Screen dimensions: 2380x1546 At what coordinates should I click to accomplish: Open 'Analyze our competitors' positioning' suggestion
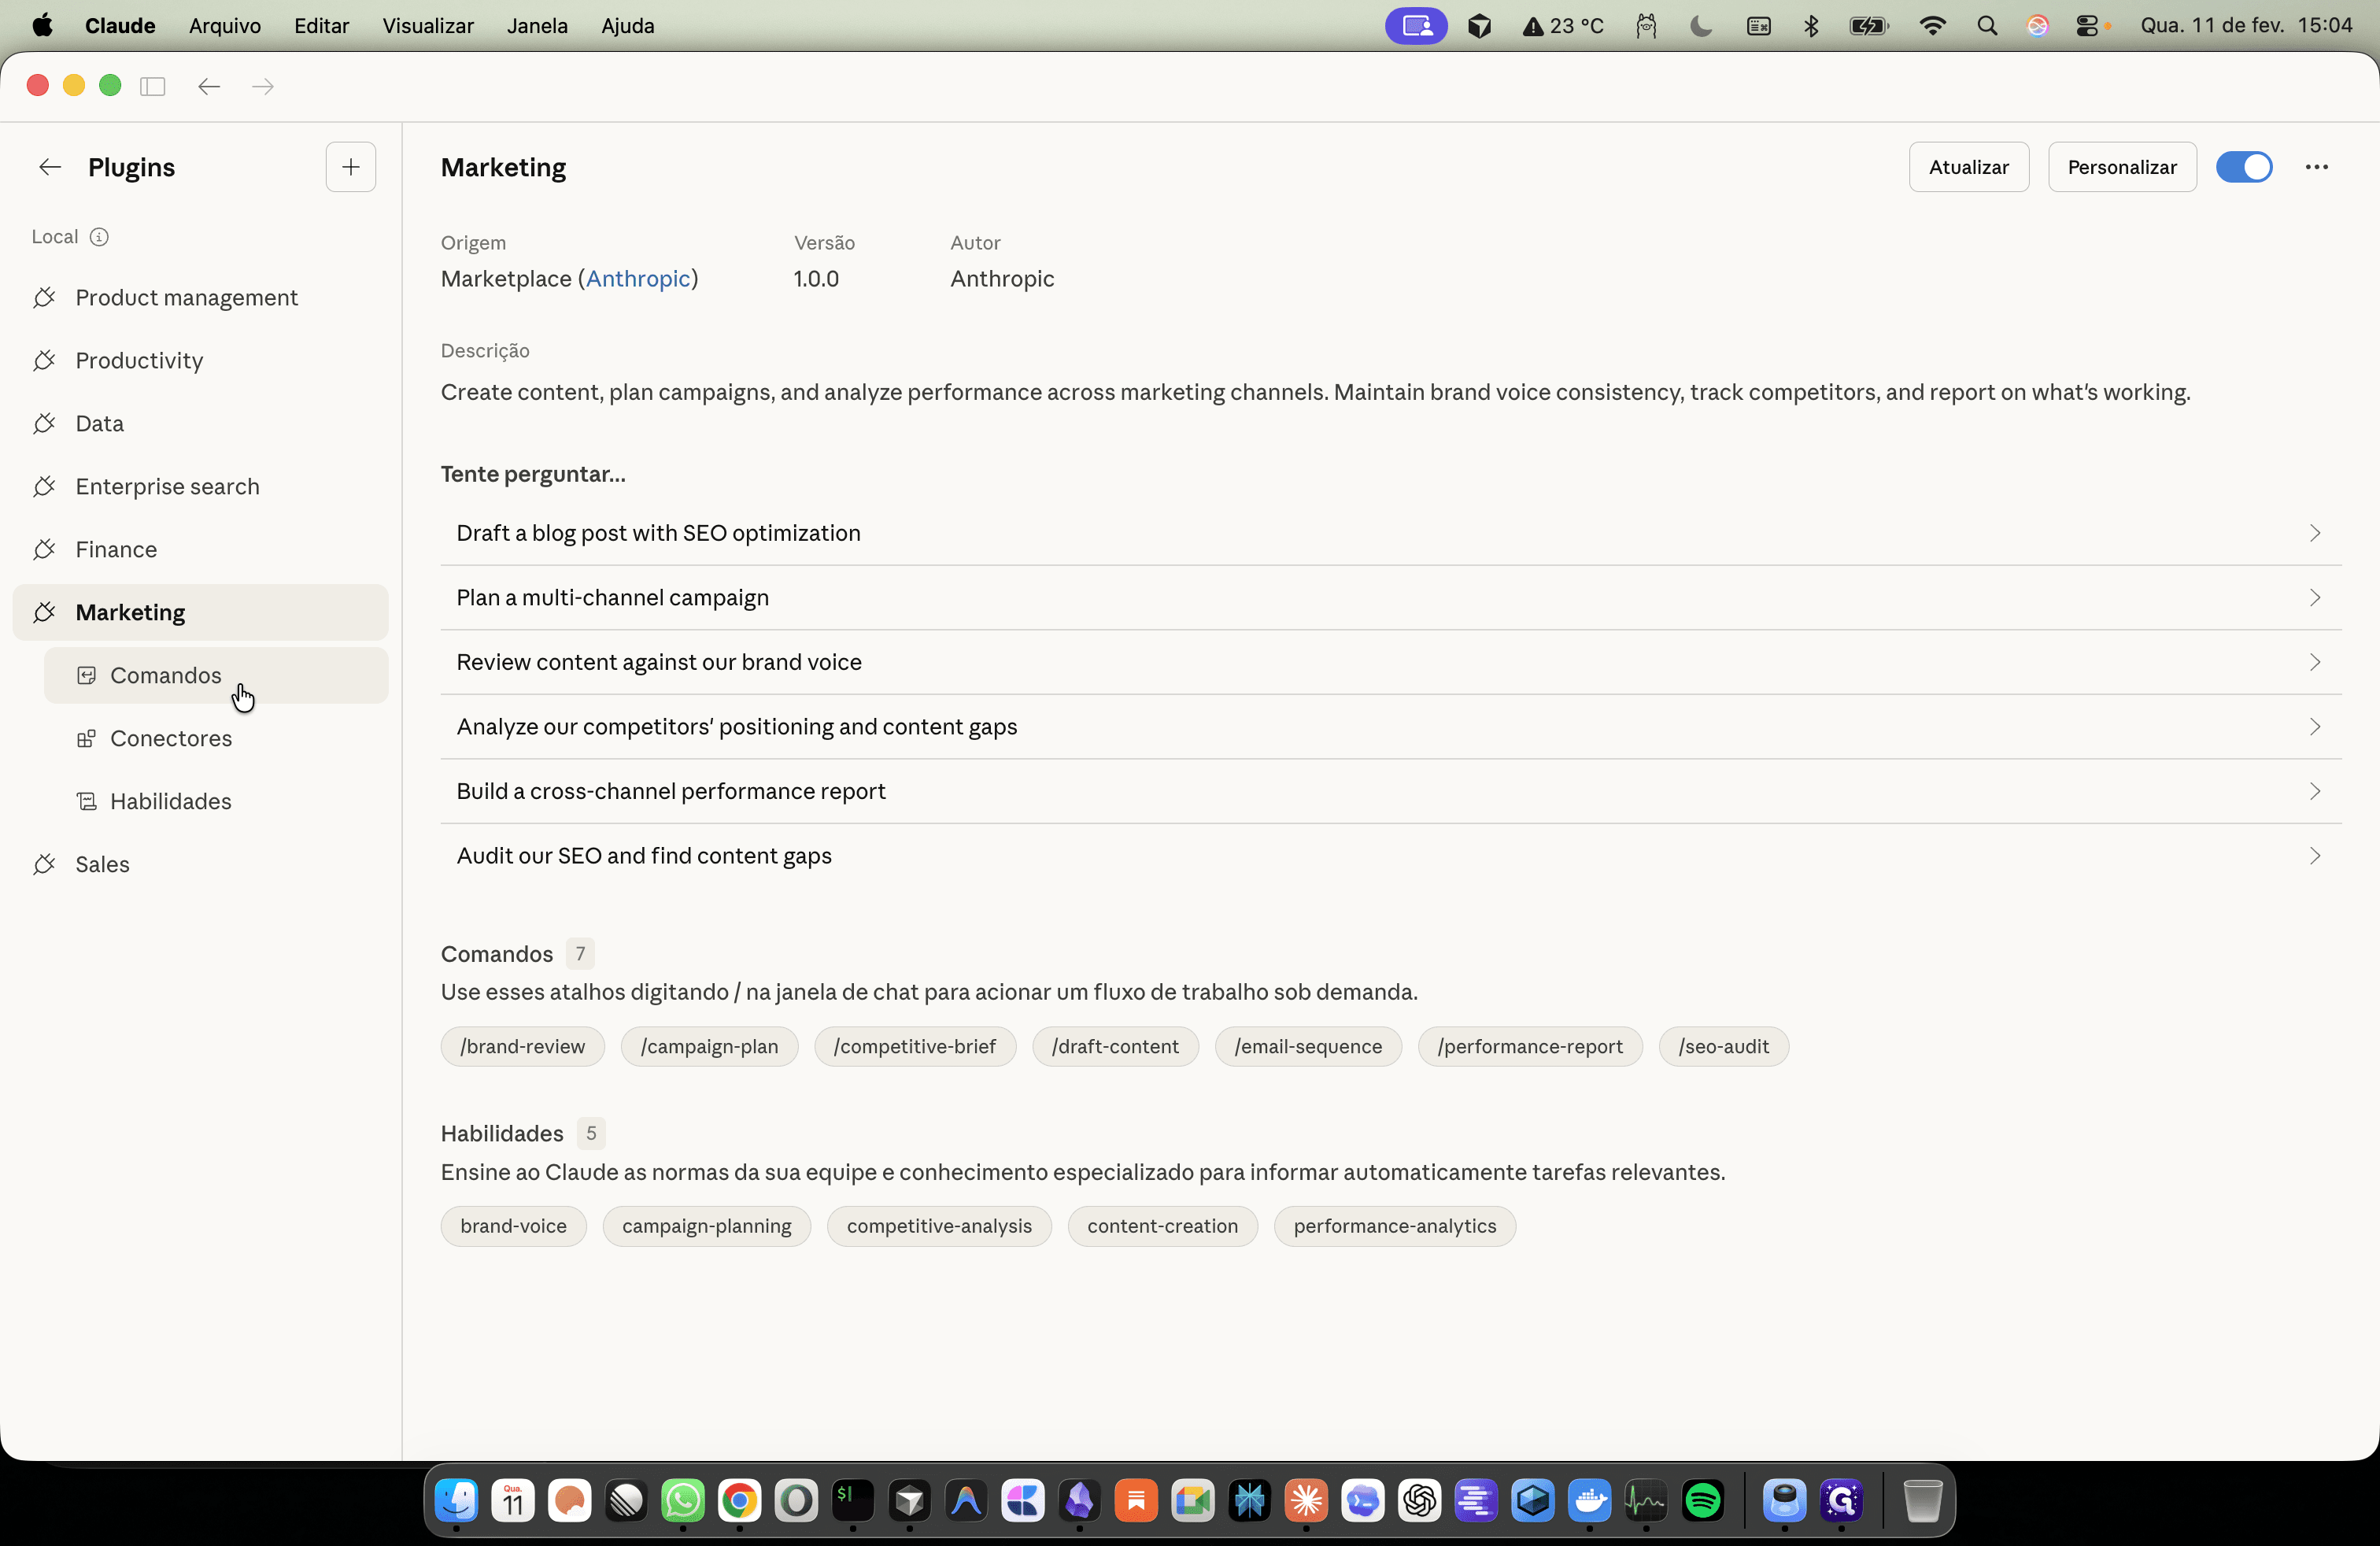1391,727
